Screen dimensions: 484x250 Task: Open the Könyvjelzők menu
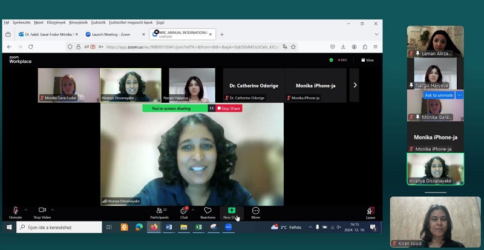79,22
